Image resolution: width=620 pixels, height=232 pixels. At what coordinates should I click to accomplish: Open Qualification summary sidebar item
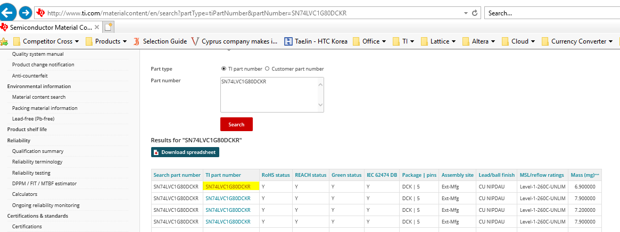coord(38,151)
